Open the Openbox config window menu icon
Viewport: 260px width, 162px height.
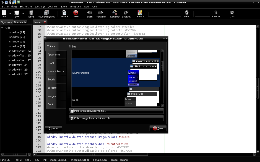pyautogui.click(x=45, y=39)
